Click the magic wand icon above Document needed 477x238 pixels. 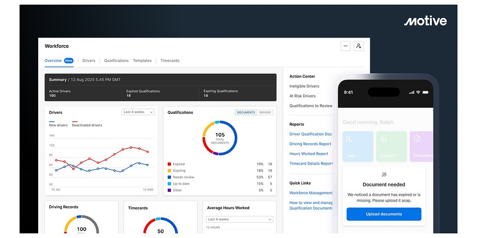point(384,175)
